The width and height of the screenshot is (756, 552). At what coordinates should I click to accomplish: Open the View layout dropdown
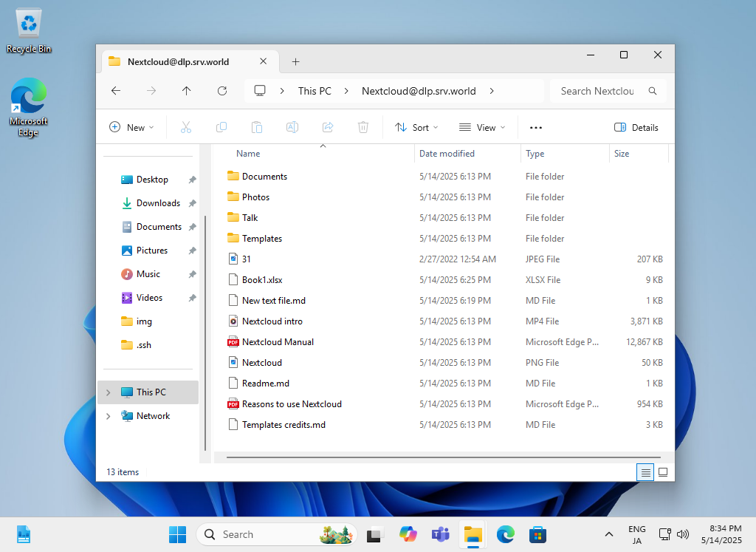coord(481,127)
